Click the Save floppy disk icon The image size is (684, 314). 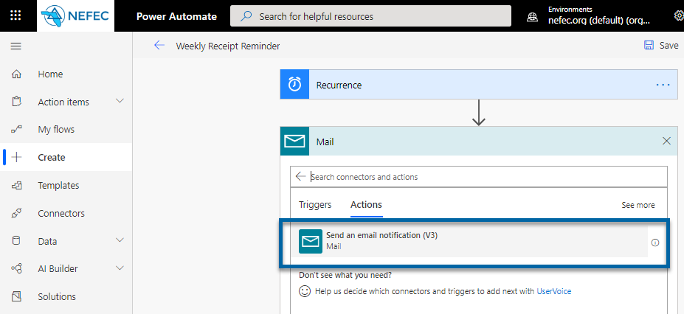[x=649, y=45]
